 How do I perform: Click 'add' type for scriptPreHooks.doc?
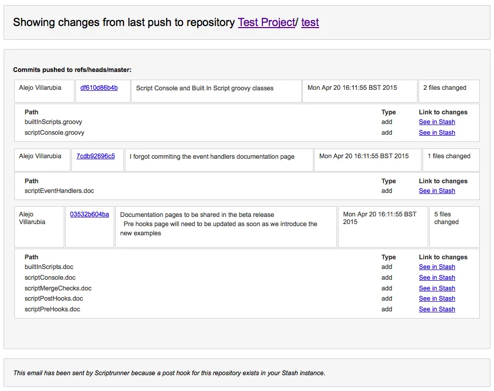(x=386, y=309)
